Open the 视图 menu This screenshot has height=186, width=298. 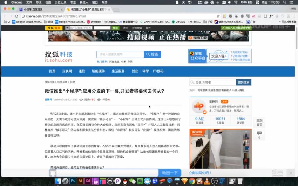(48, 2)
